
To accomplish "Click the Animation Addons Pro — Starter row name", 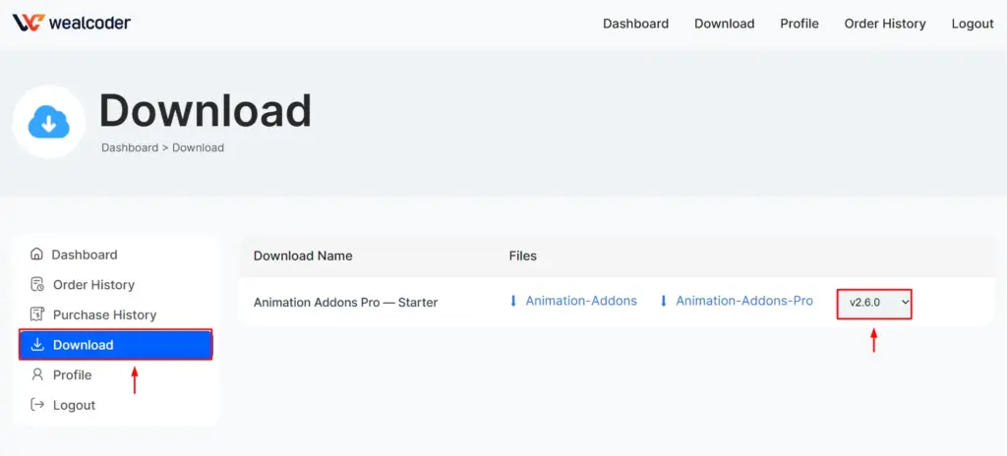I will click(345, 303).
